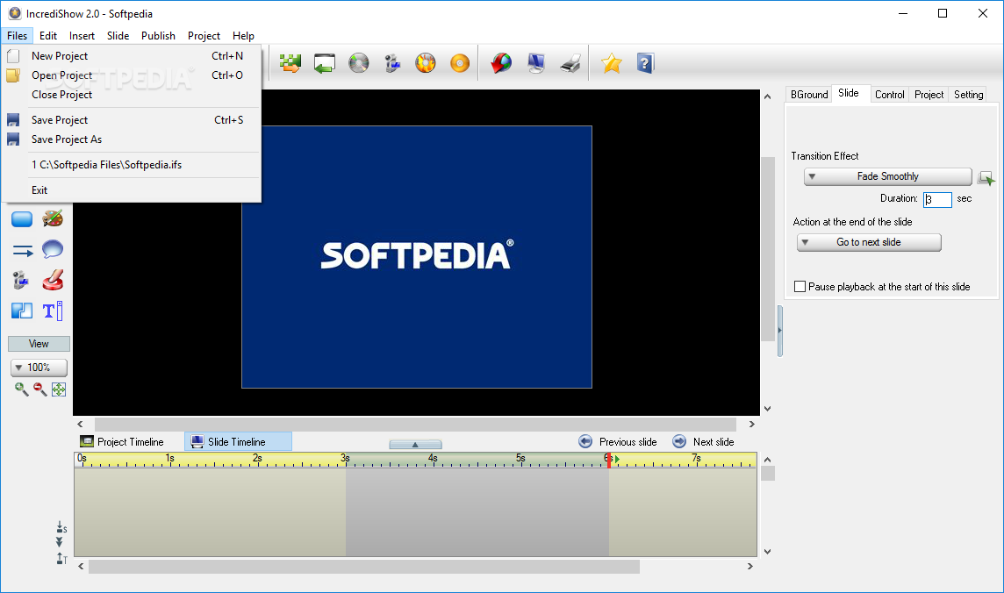
Task: Open the 100% zoom level dropdown
Action: (x=39, y=368)
